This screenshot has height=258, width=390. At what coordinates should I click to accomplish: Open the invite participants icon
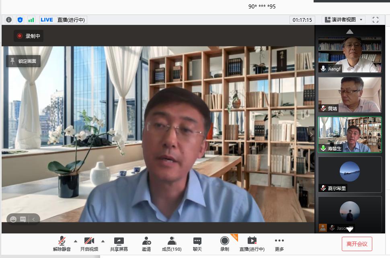[x=146, y=244]
